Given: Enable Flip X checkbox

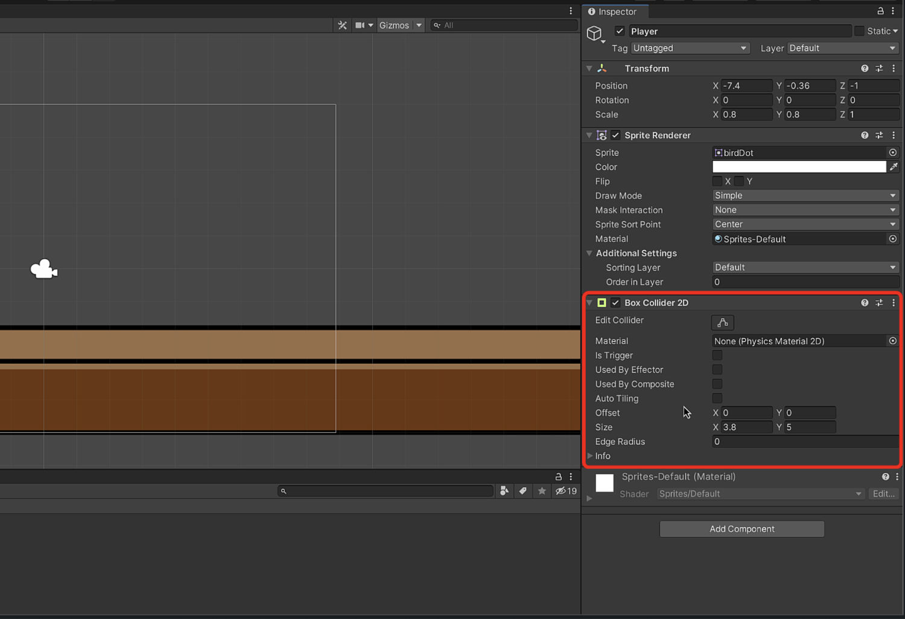Looking at the screenshot, I should click(x=717, y=181).
